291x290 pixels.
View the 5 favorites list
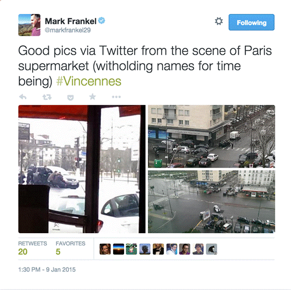pyautogui.click(x=71, y=248)
